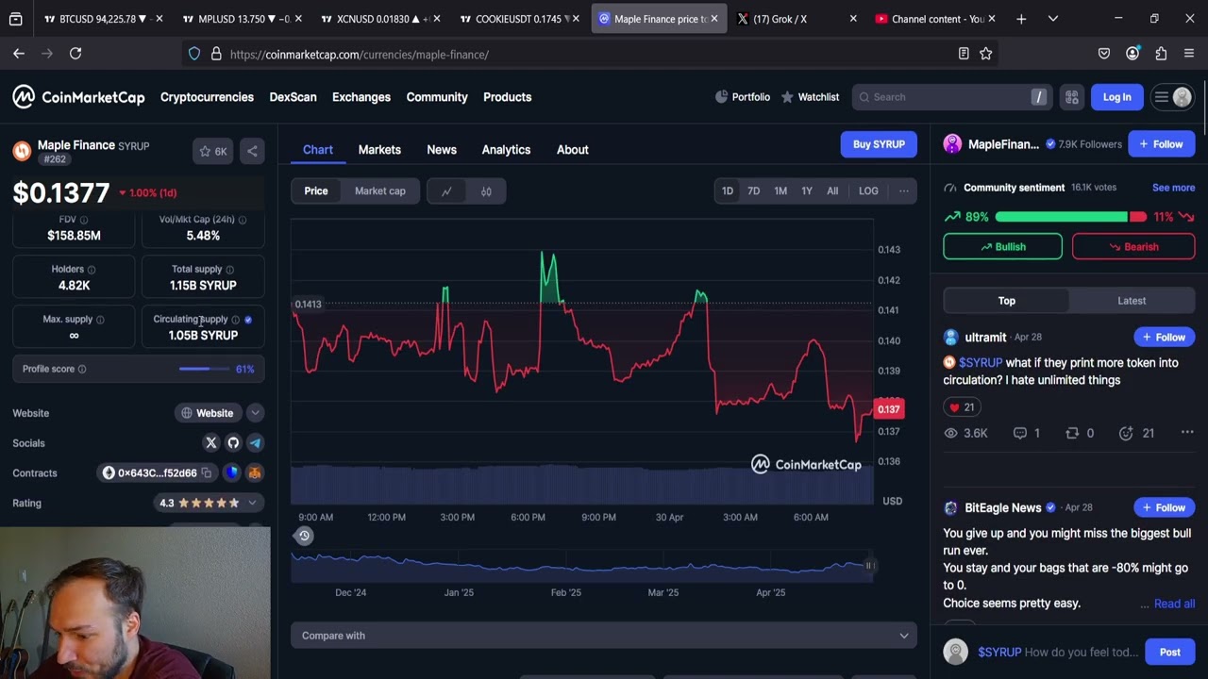Open the News tab
1208x679 pixels.
442,150
